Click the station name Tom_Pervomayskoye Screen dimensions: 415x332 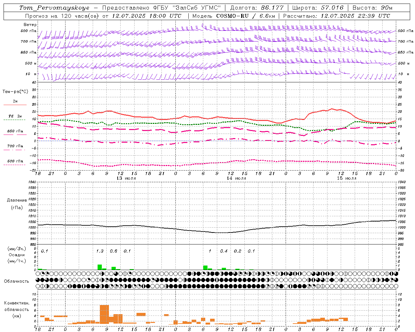[x=54, y=8]
